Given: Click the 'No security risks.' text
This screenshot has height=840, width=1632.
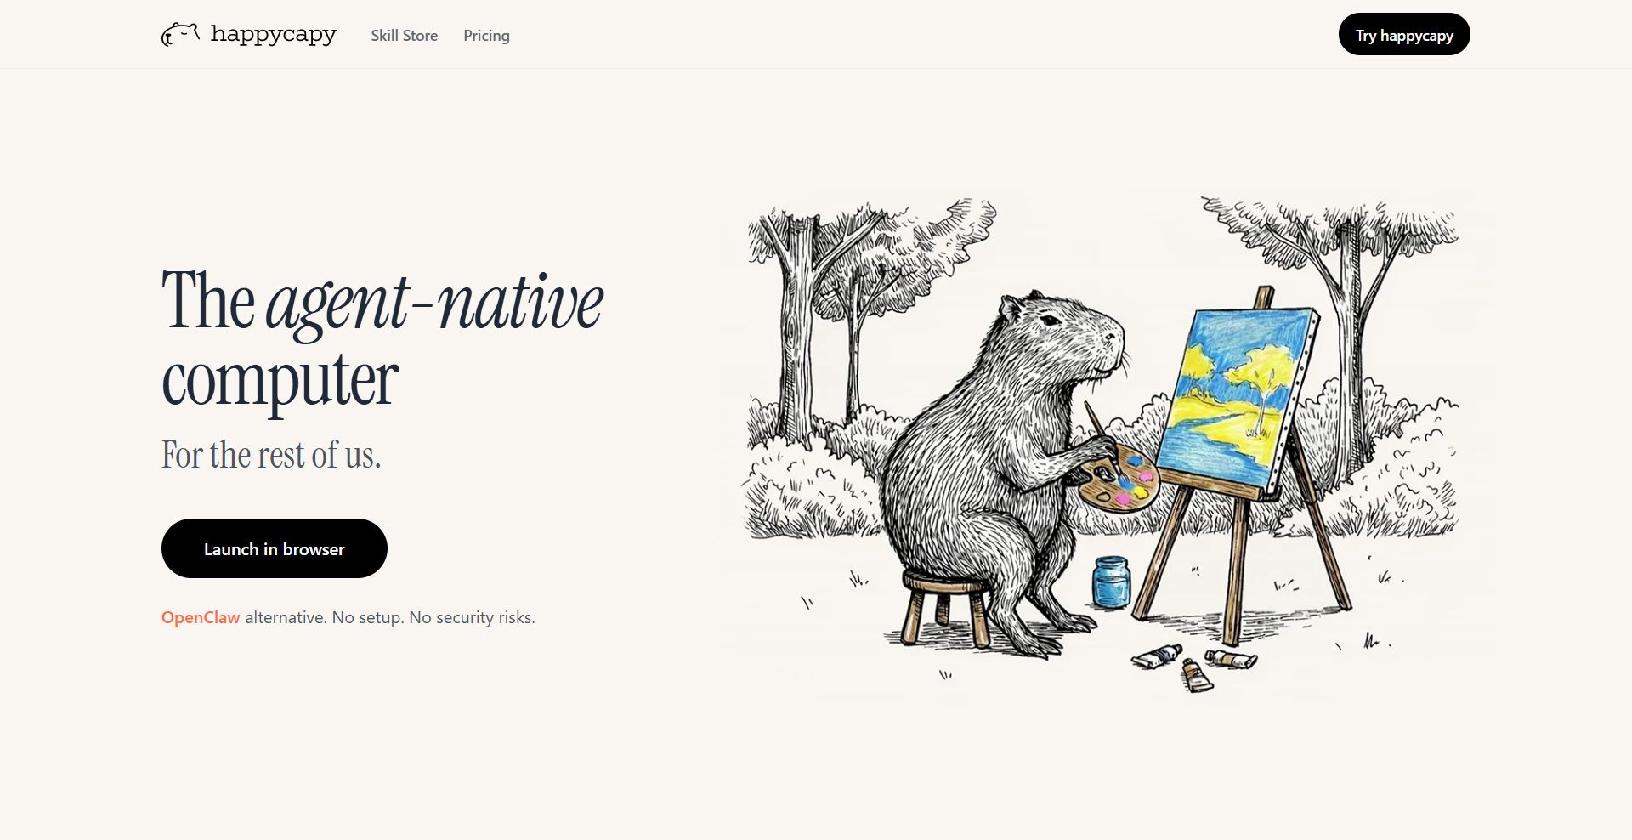Looking at the screenshot, I should (473, 617).
